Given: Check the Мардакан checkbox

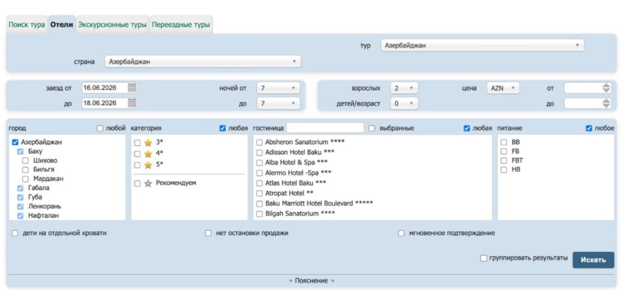Looking at the screenshot, I should pos(26,179).
